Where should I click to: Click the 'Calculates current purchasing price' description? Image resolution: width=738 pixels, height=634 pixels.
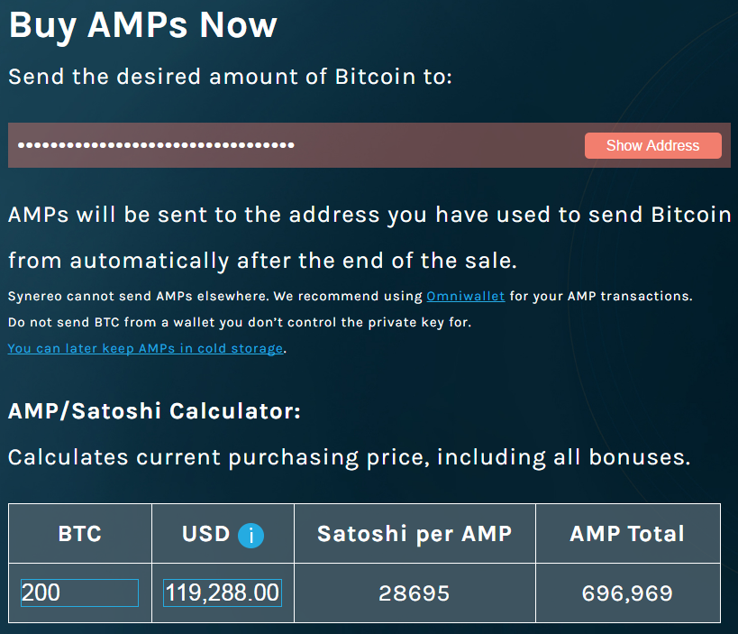pos(350,457)
